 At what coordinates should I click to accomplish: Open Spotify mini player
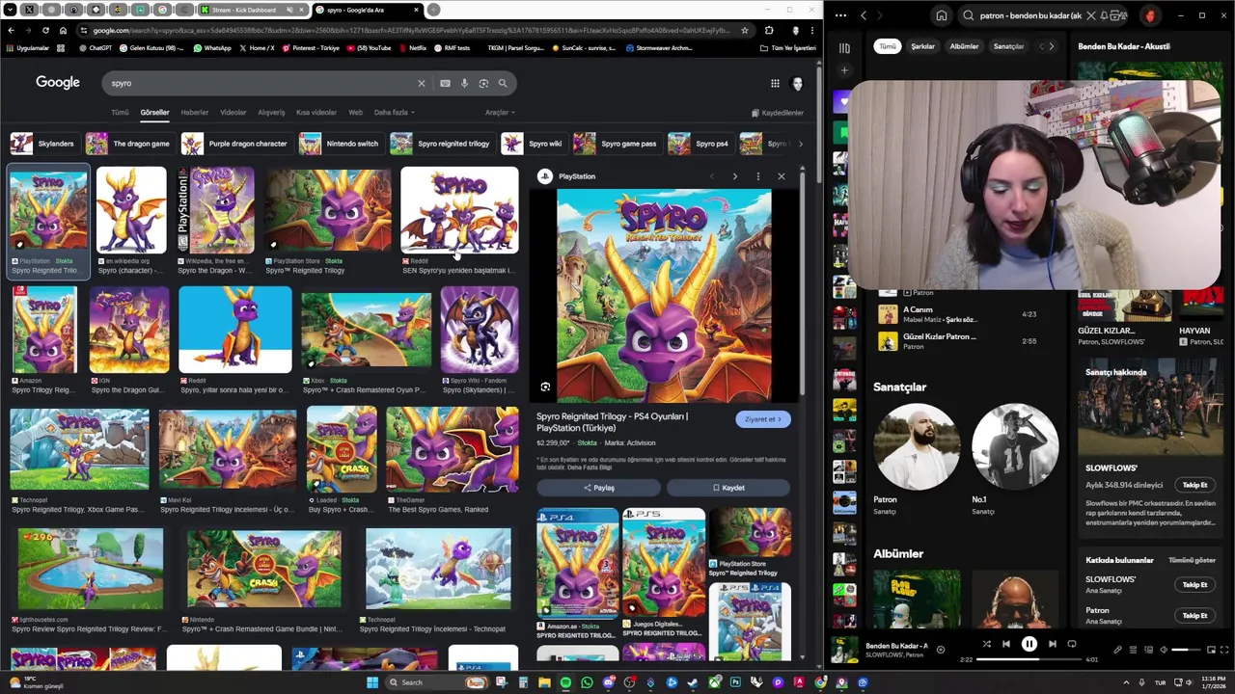pyautogui.click(x=1211, y=650)
